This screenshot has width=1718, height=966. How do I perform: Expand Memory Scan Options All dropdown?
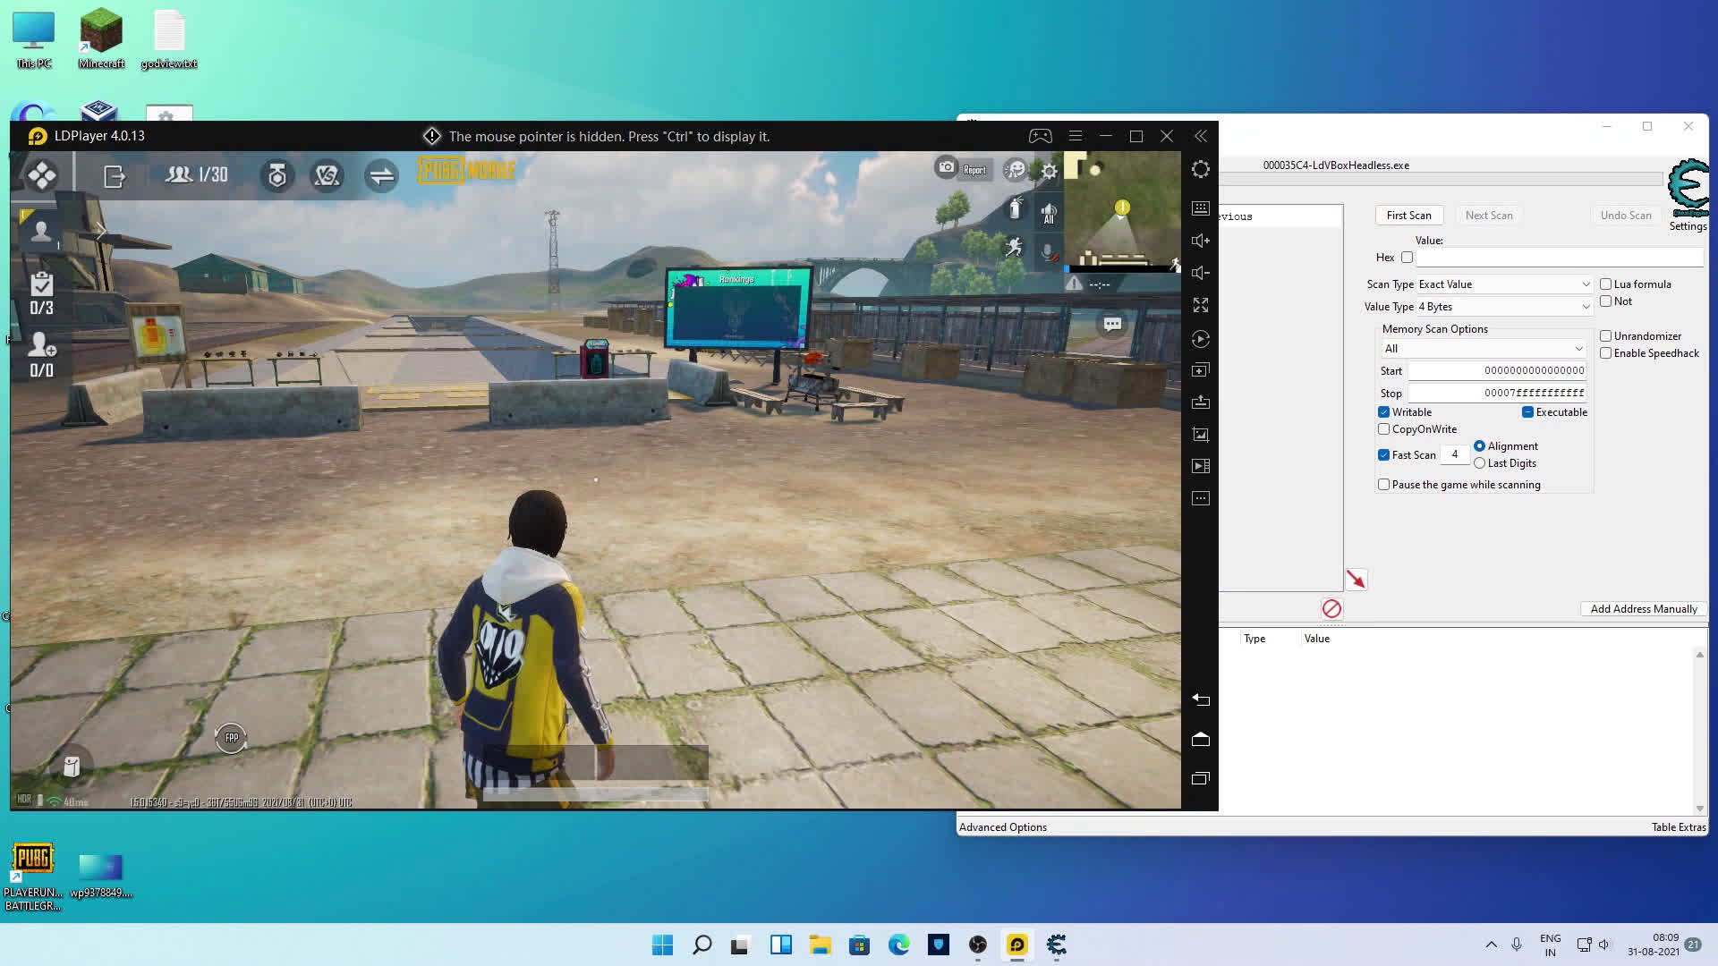point(1578,348)
